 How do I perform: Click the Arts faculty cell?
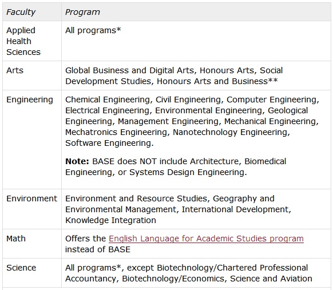click(x=32, y=76)
